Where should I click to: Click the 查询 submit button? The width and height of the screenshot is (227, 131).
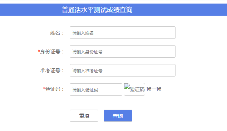pos(118,116)
